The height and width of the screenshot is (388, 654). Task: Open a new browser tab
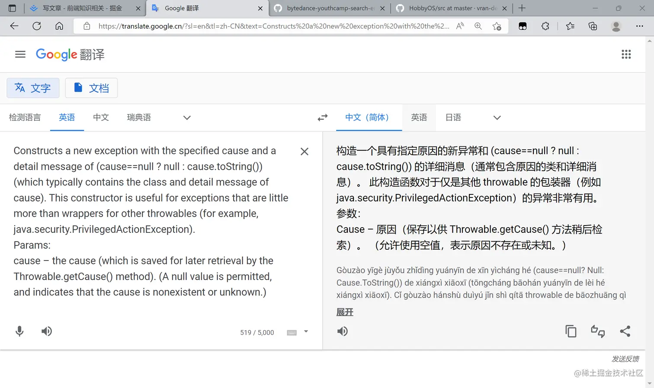[x=522, y=8]
